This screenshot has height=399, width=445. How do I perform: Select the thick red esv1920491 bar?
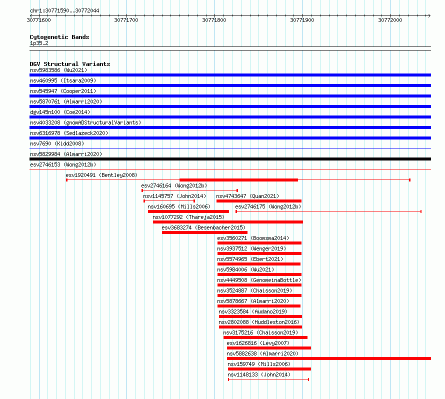[x=238, y=180]
